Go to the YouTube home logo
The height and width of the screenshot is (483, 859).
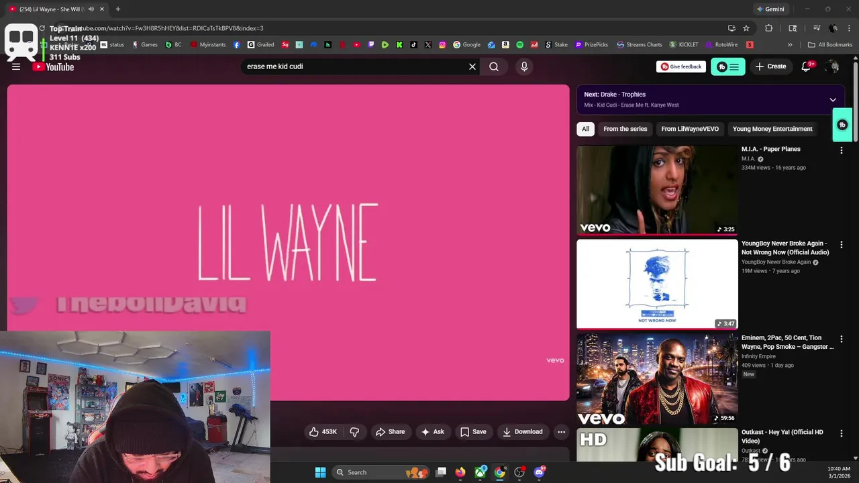(x=54, y=66)
